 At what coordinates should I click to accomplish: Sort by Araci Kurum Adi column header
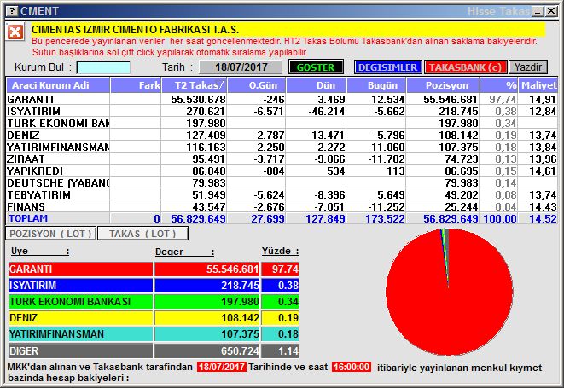[x=58, y=85]
